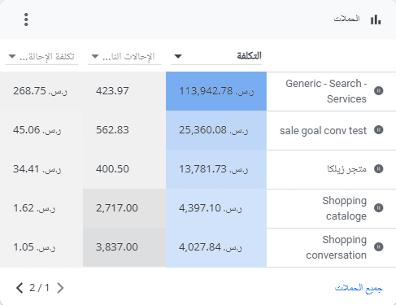The width and height of the screenshot is (396, 305).
Task: Open Generic - Search - Services campaign
Action: (326, 91)
